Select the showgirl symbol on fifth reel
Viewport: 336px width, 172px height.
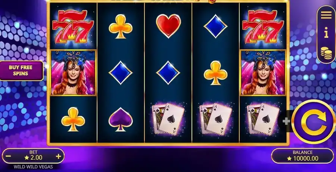coord(263,73)
